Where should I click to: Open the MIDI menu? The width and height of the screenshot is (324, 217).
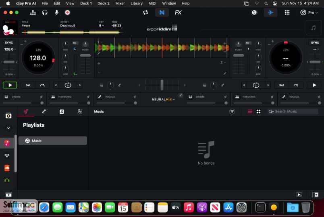152,3
